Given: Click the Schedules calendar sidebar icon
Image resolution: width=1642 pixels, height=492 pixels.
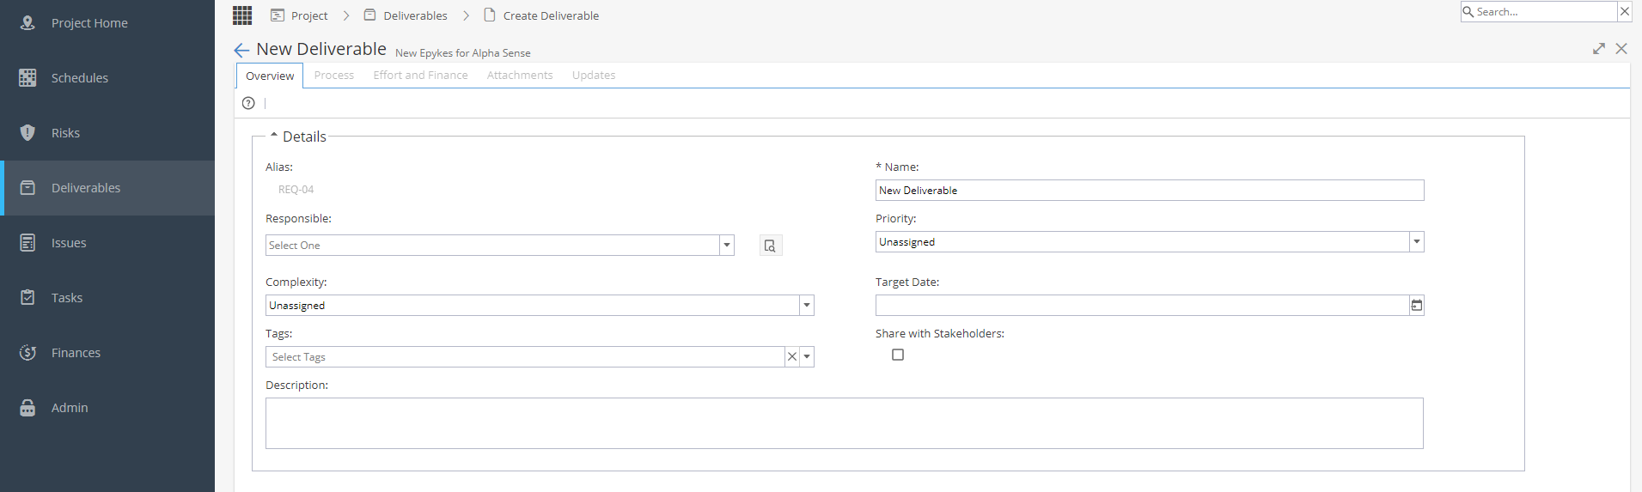Looking at the screenshot, I should [x=27, y=78].
